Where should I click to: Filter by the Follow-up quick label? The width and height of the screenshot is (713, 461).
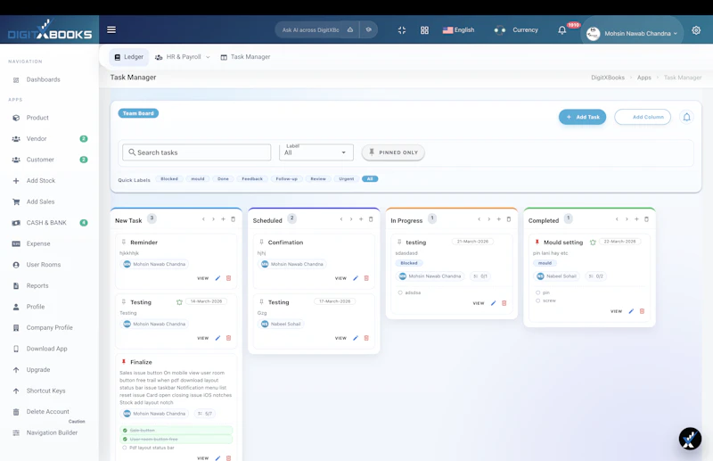click(286, 179)
